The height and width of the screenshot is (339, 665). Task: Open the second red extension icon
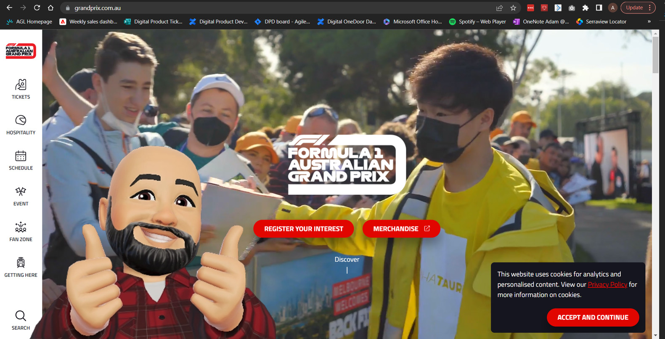(544, 8)
